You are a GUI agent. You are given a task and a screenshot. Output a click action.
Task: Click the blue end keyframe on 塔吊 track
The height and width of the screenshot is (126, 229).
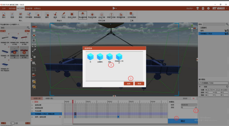[x=118, y=117]
